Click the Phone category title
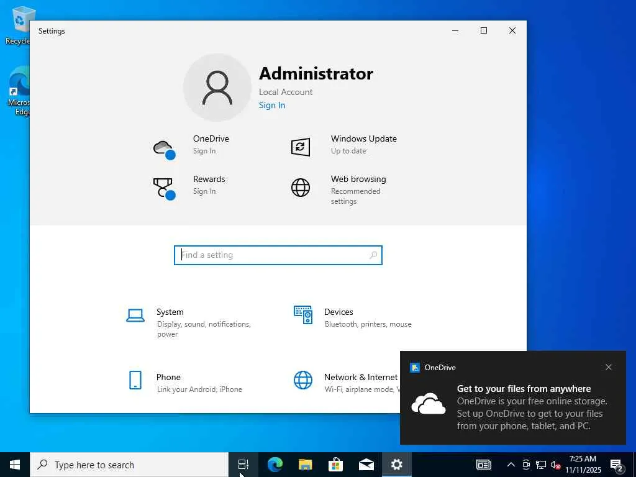Screen dimensions: 636x477 click(x=168, y=377)
